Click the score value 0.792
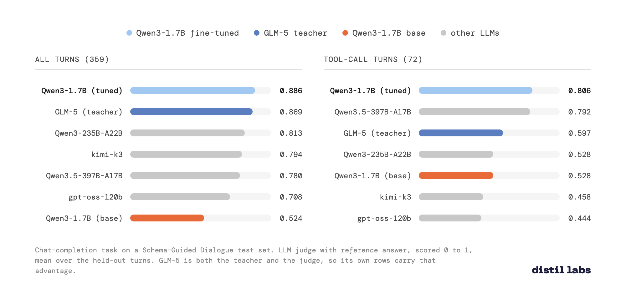Viewport: 626px width, 294px height. click(x=580, y=112)
